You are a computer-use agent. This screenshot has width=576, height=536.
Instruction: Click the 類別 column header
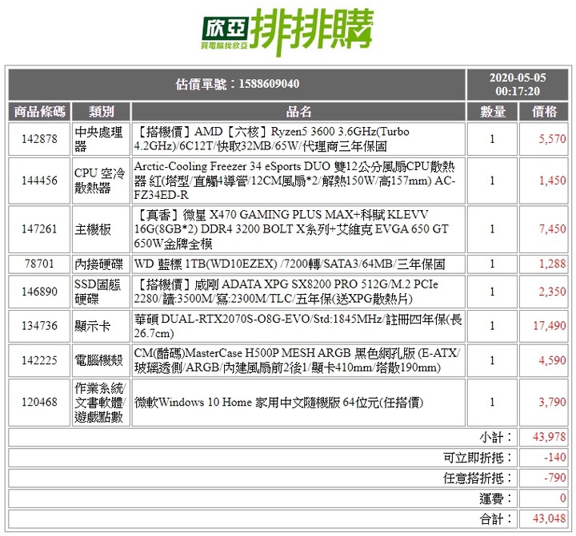101,112
